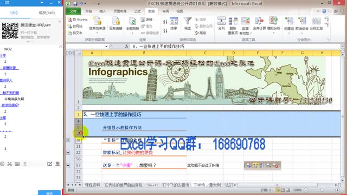The image size is (347, 195).
Task: Sort descending Z to A
Action: [x=165, y=31]
